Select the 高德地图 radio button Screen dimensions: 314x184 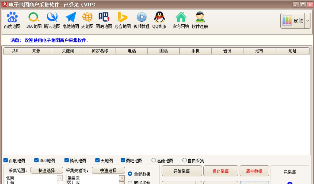tap(153, 160)
